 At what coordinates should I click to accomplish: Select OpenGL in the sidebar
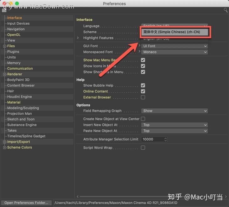[14, 35]
